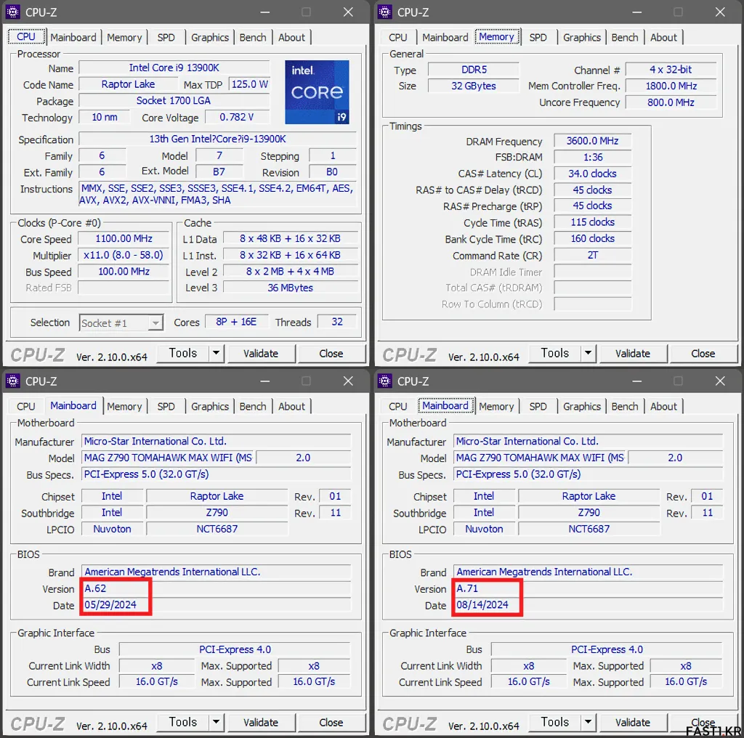Click Uncore Frequency value 800.0 MHz
The width and height of the screenshot is (744, 738).
pyautogui.click(x=671, y=102)
